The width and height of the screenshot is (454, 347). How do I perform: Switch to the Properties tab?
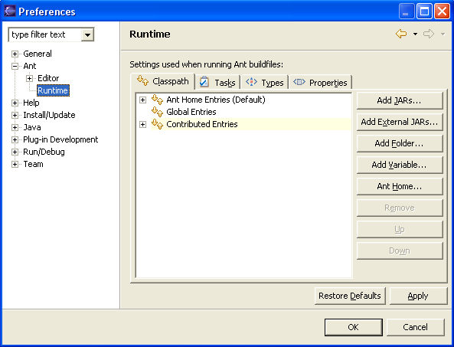320,83
